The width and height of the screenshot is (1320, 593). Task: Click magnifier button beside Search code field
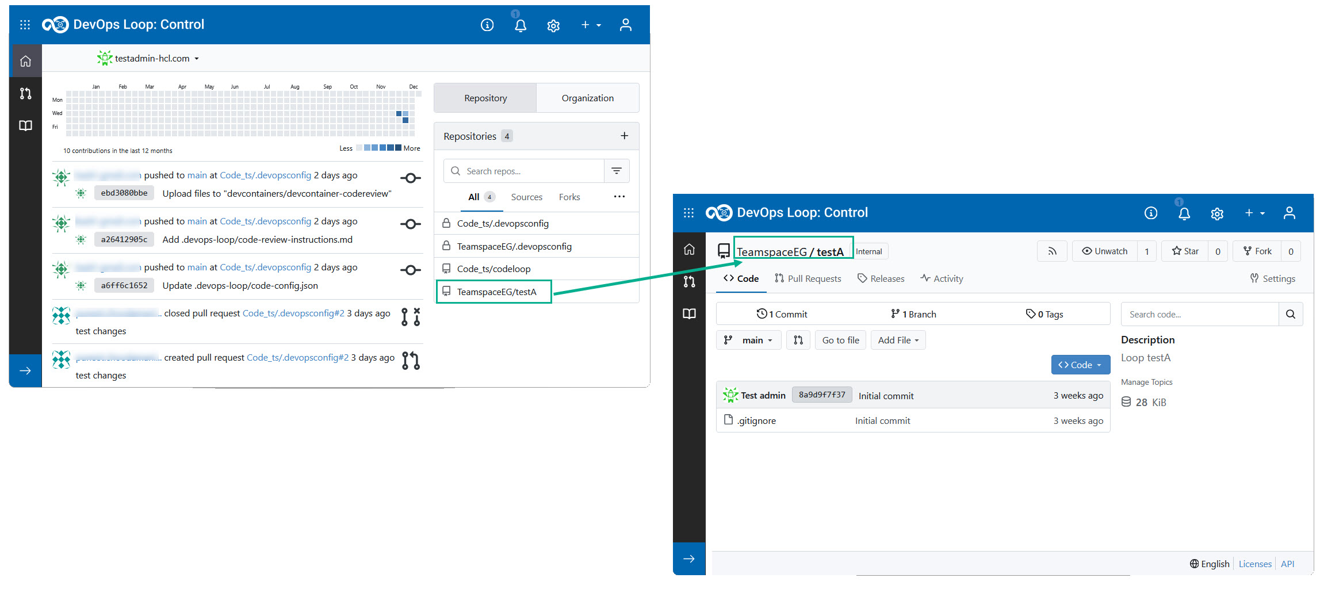1291,314
